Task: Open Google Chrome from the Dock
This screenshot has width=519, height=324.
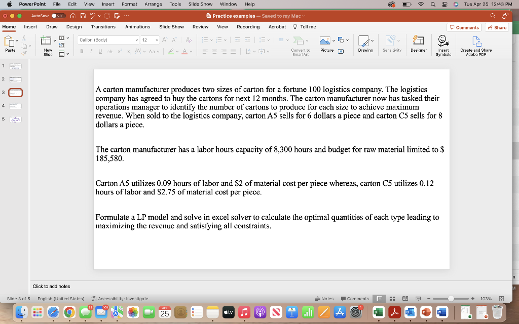Action: coord(69,312)
